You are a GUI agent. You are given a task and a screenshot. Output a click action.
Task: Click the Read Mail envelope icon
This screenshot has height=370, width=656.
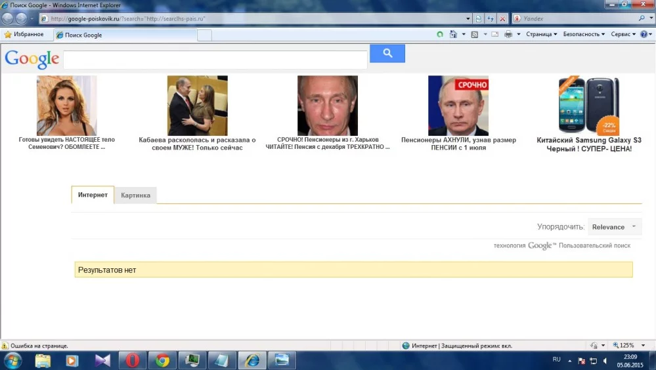pos(495,34)
